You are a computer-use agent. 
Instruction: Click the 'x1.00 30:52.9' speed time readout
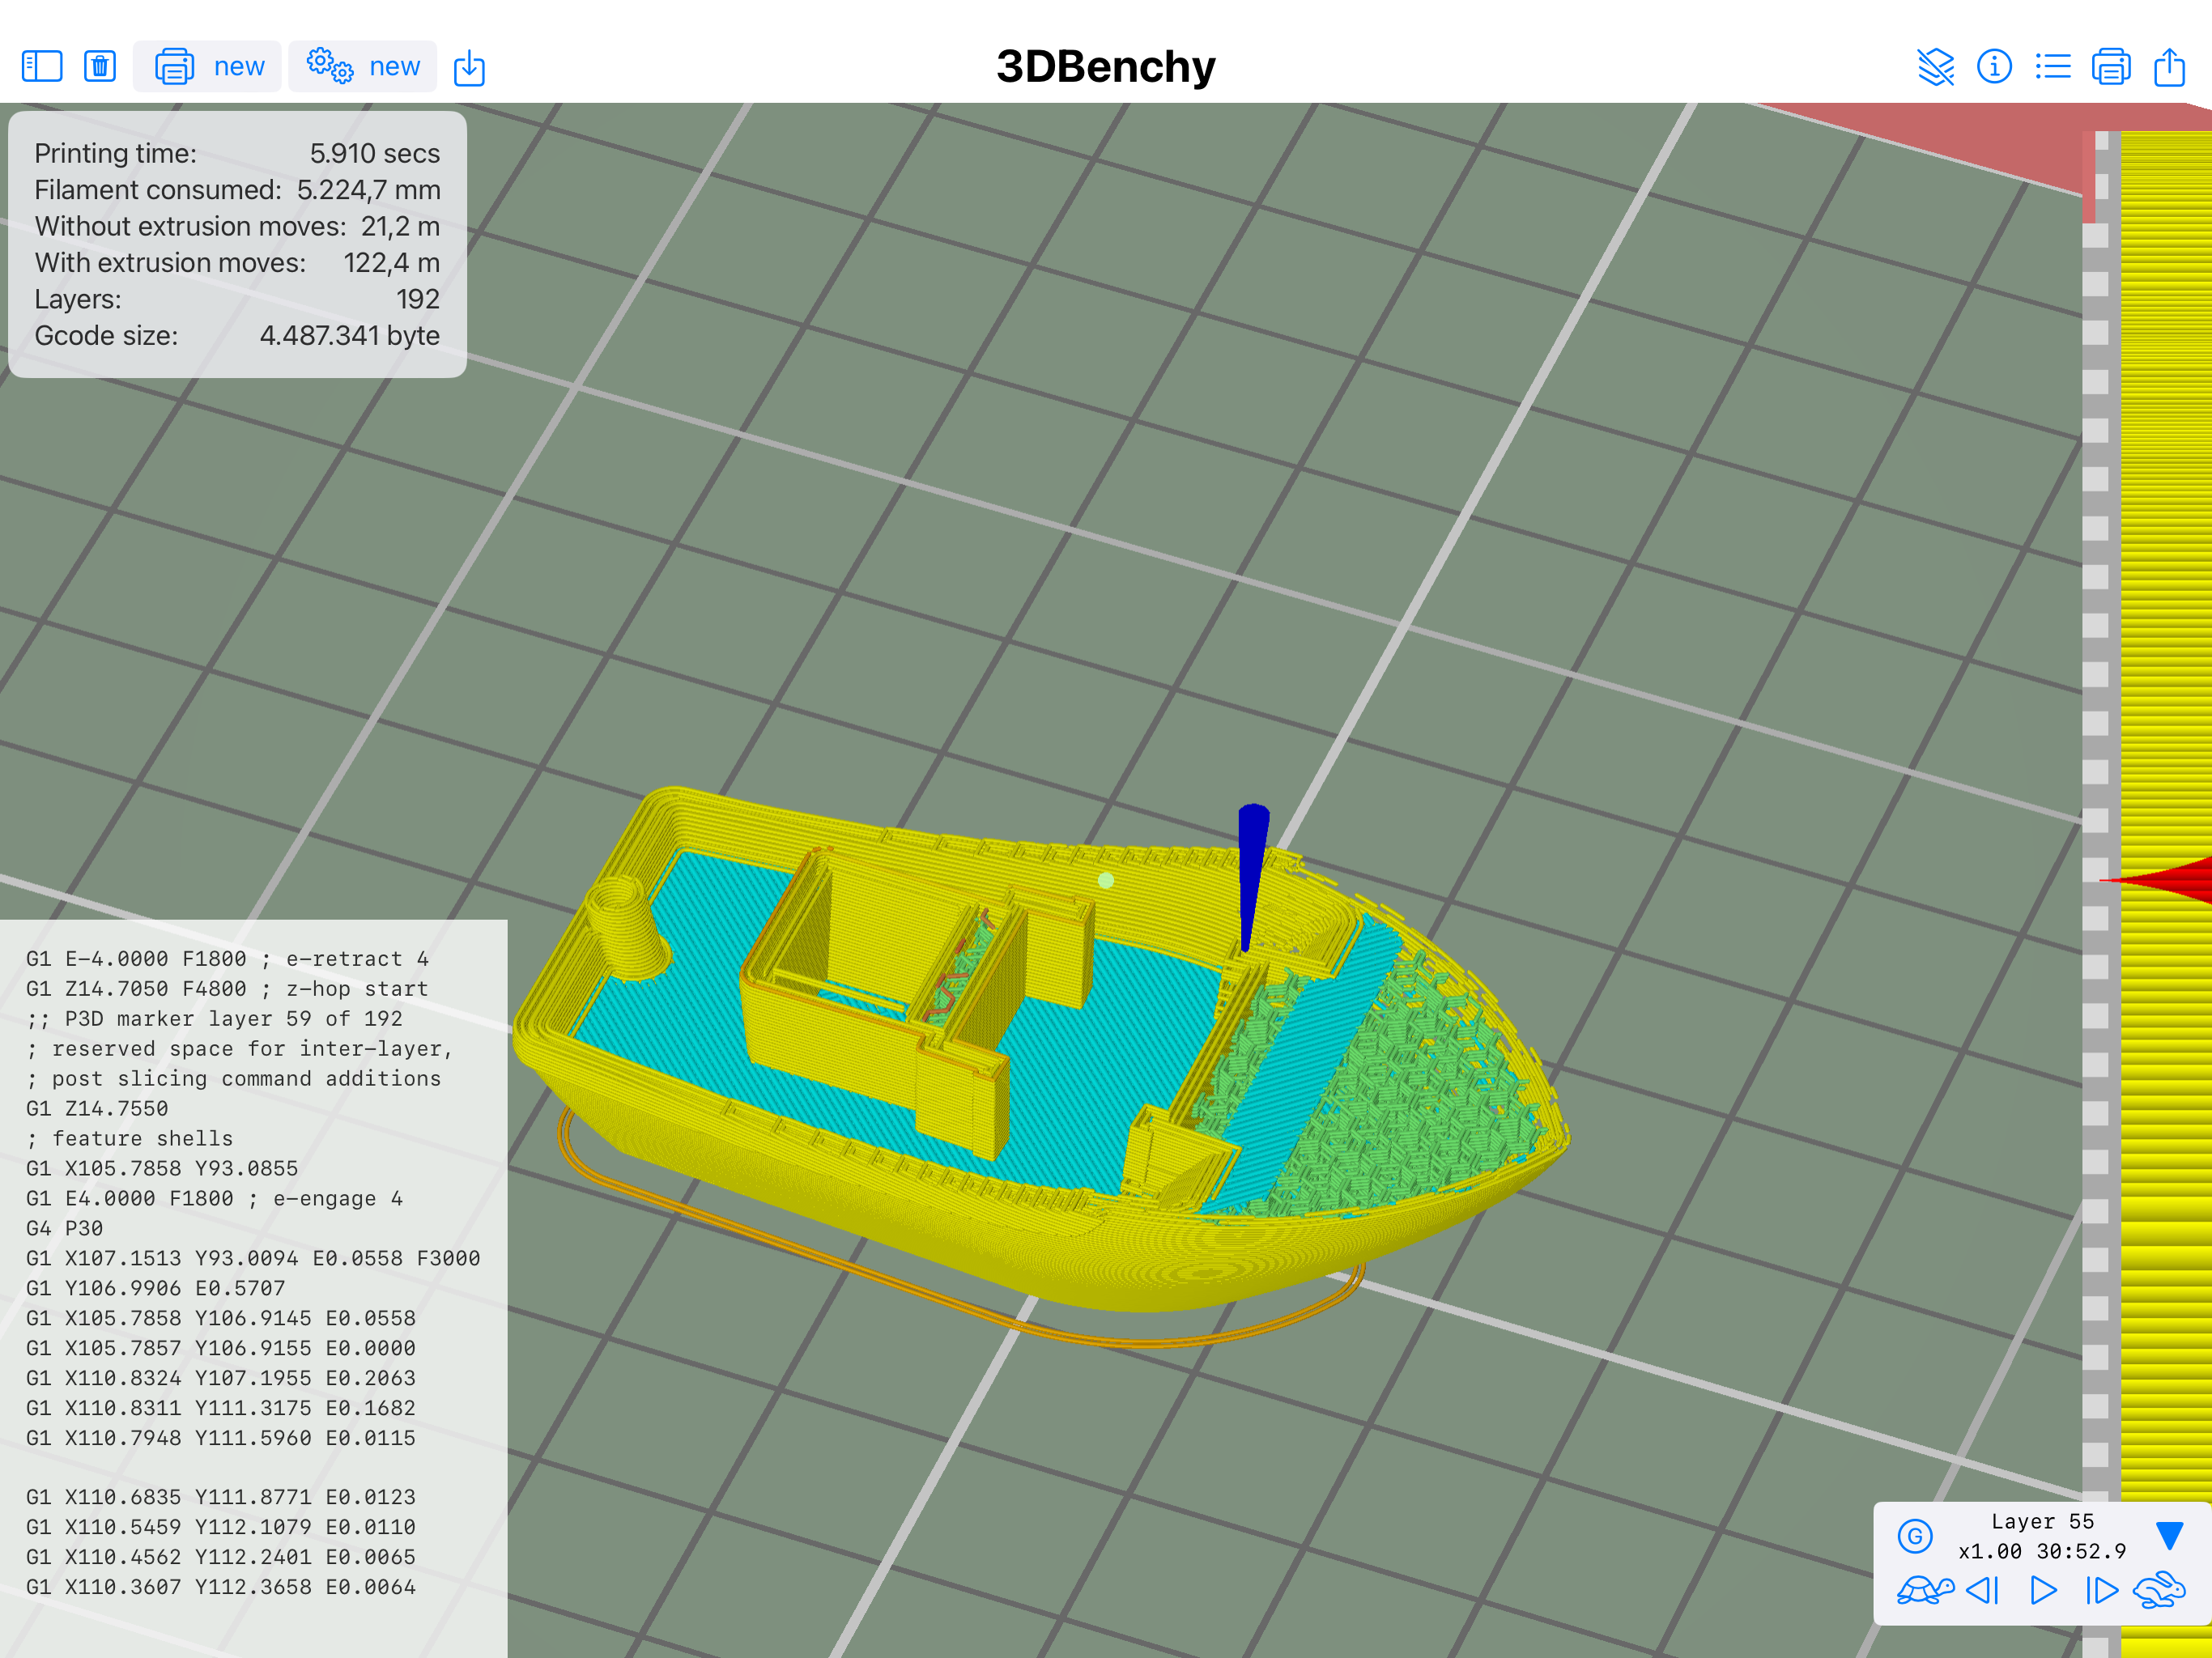pyautogui.click(x=2042, y=1551)
